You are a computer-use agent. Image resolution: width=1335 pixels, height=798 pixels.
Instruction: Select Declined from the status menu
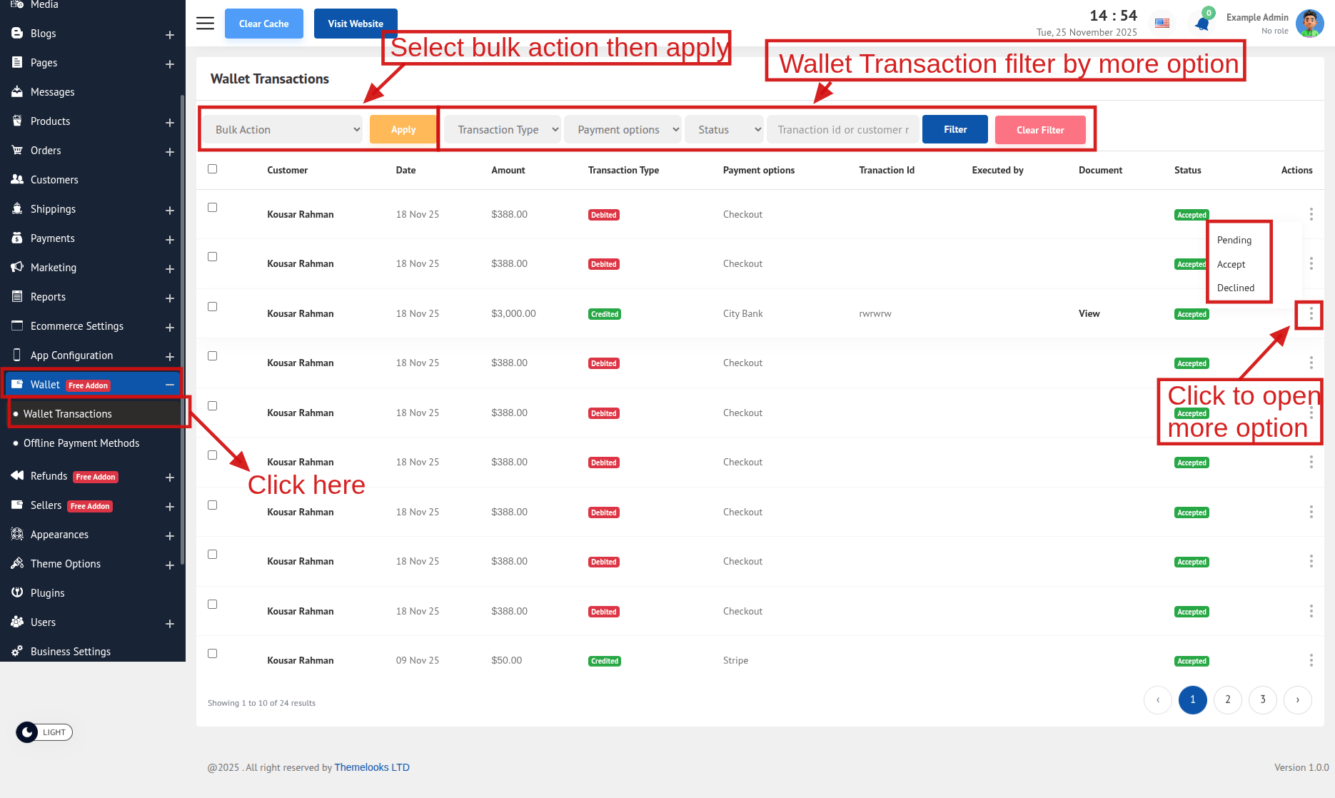pos(1235,288)
